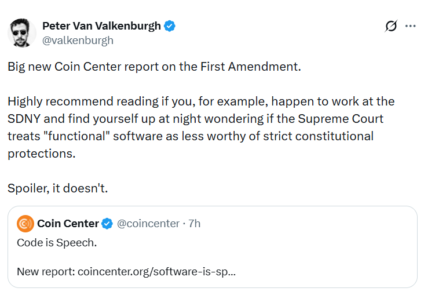This screenshot has height=295, width=424.
Task: Click the "Code is Speech." quoted text
Action: [x=57, y=242]
